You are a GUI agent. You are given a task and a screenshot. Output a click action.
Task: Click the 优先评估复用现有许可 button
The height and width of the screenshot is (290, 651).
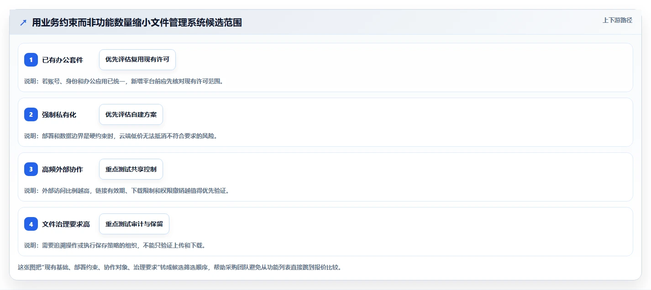[137, 60]
